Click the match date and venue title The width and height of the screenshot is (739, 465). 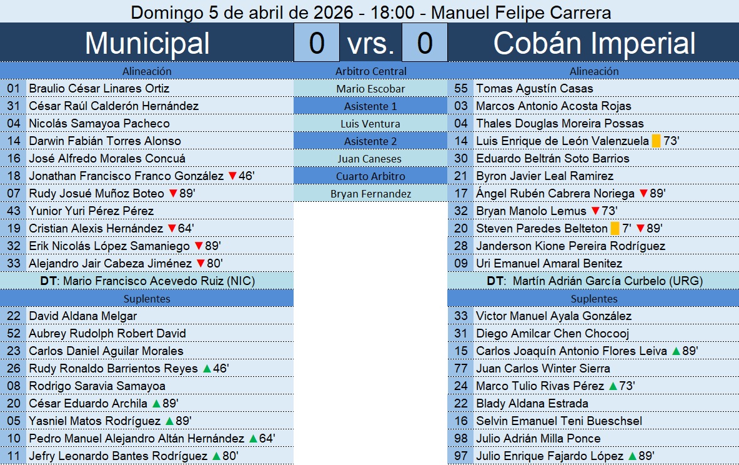(x=370, y=12)
